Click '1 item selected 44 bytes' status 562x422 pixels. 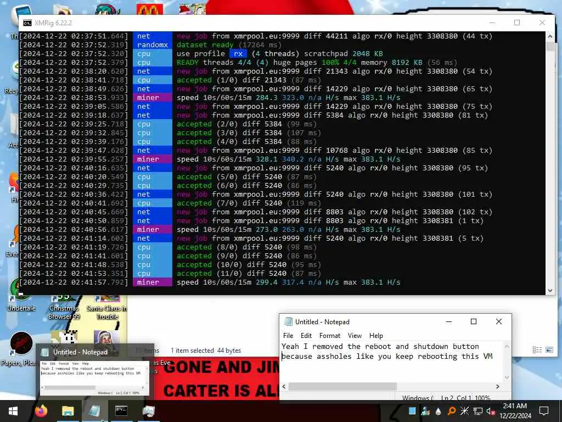click(206, 350)
